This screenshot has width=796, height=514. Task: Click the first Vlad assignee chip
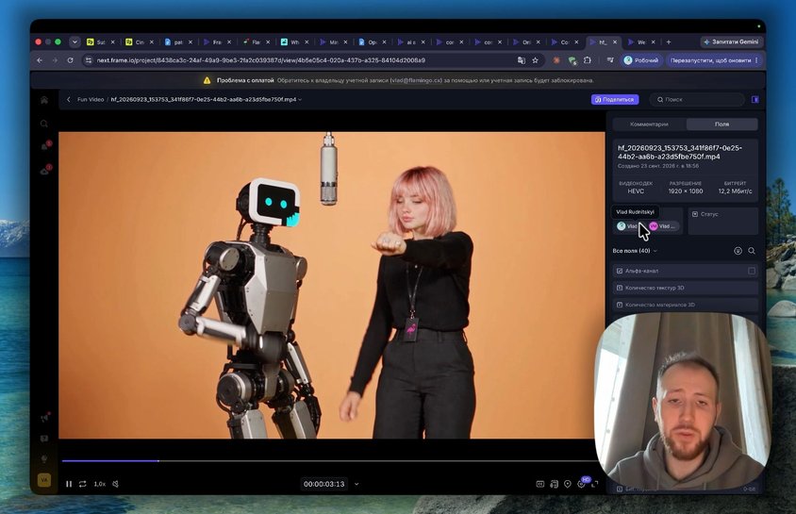(x=628, y=226)
